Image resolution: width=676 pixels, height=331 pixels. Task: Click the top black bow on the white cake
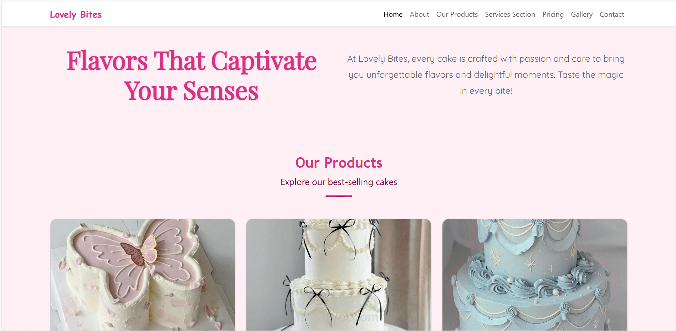(342, 232)
